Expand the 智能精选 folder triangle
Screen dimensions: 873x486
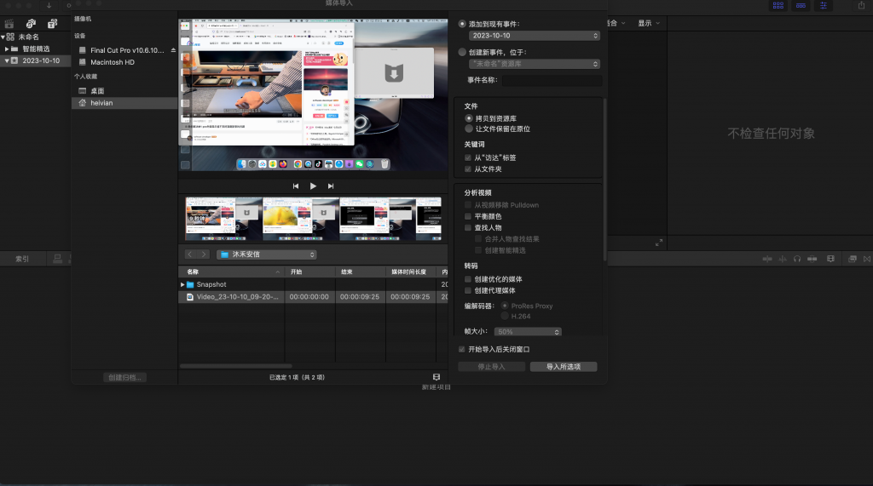point(7,49)
